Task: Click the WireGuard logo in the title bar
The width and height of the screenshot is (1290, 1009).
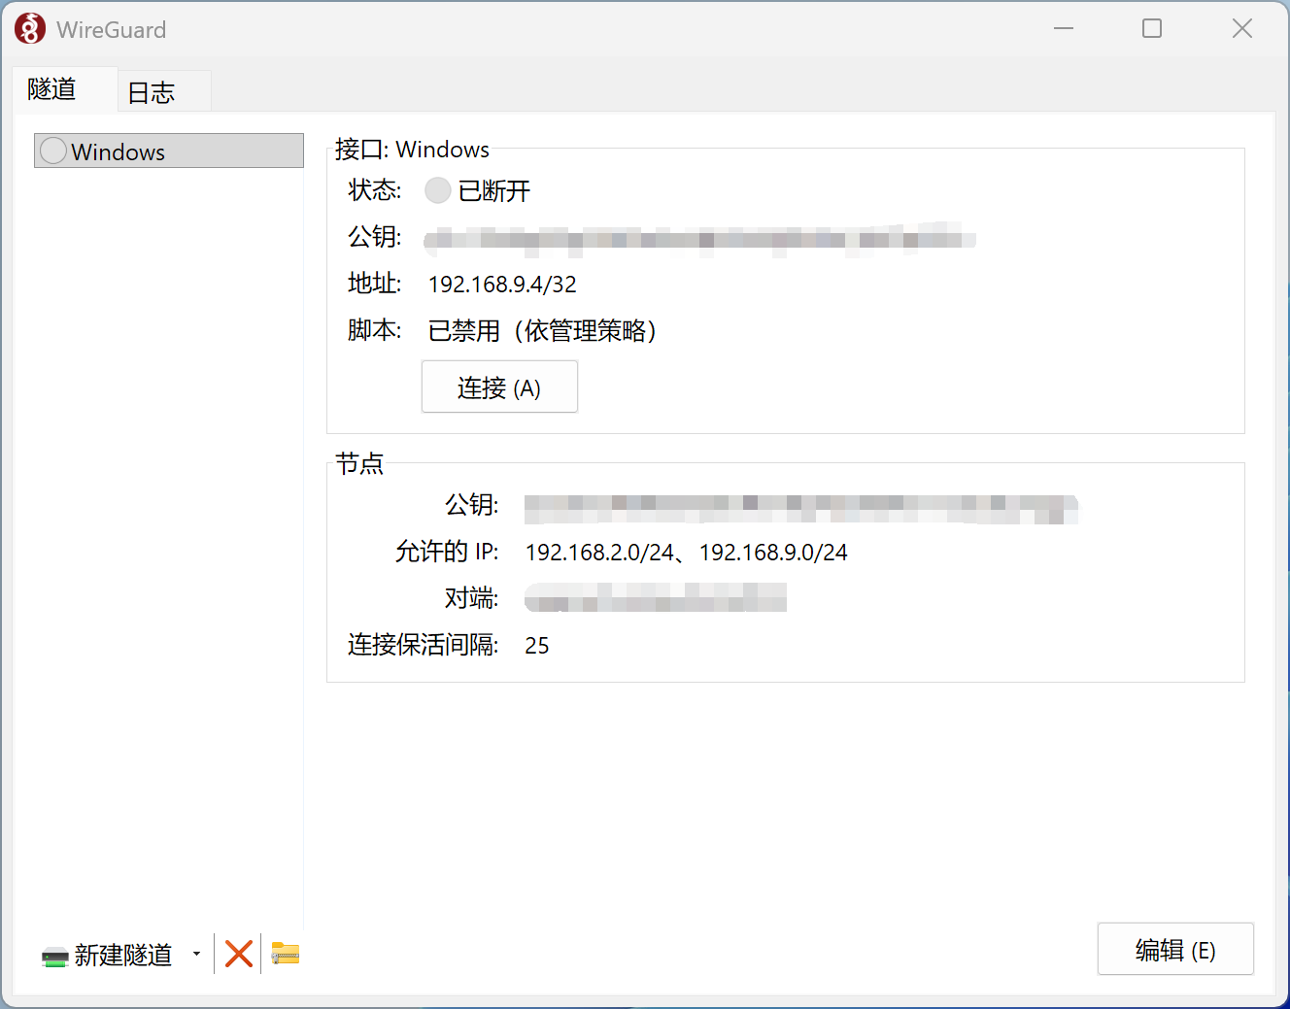Action: 29,28
